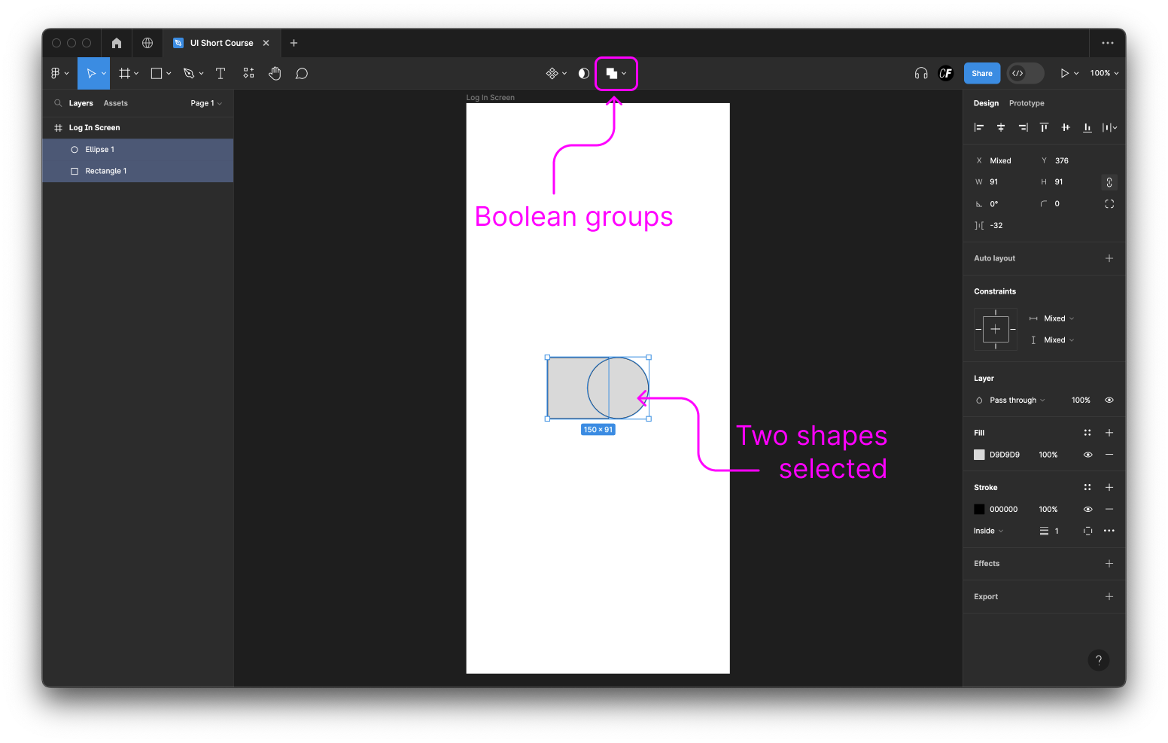Viewport: 1168px width, 743px height.
Task: Start an audio conversation with headphones icon
Action: coord(921,73)
